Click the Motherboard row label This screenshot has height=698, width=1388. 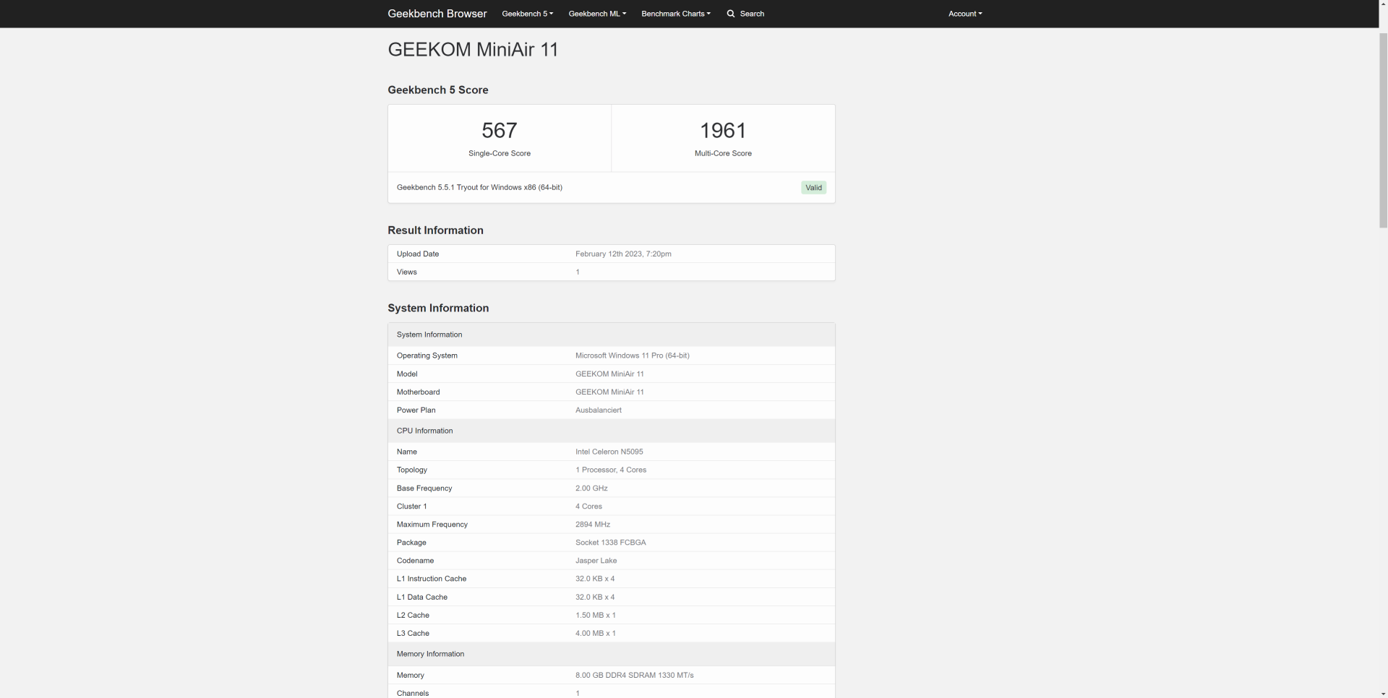(418, 392)
